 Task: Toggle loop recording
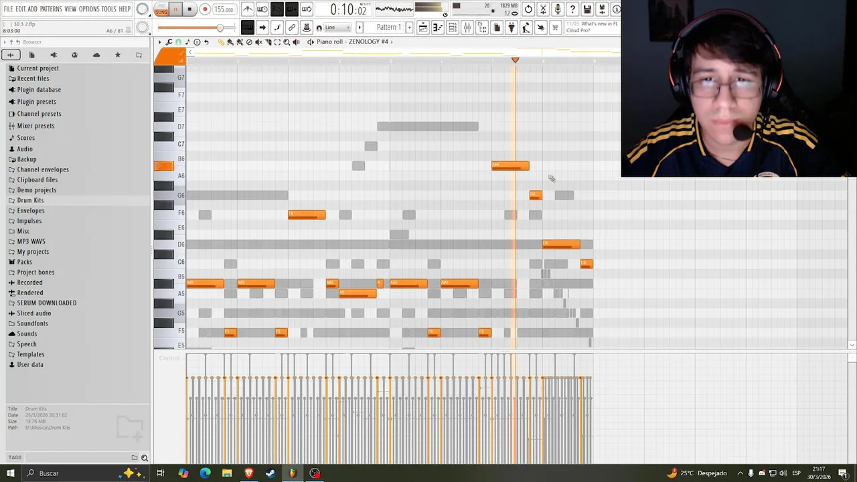307,9
